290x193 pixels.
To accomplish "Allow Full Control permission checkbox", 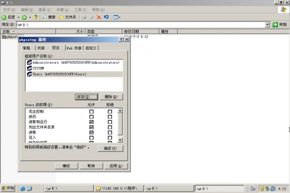I will (91, 112).
